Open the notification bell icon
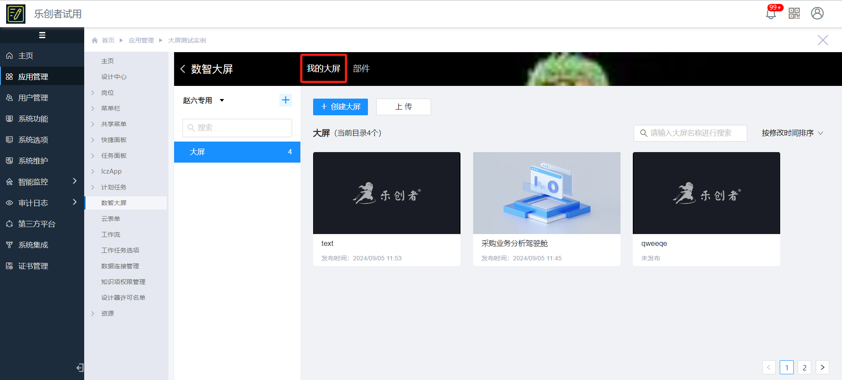The image size is (842, 380). pos(771,14)
